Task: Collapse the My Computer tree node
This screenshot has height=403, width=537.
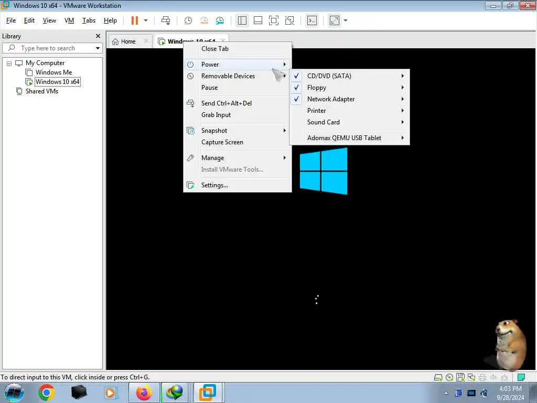Action: (9, 63)
